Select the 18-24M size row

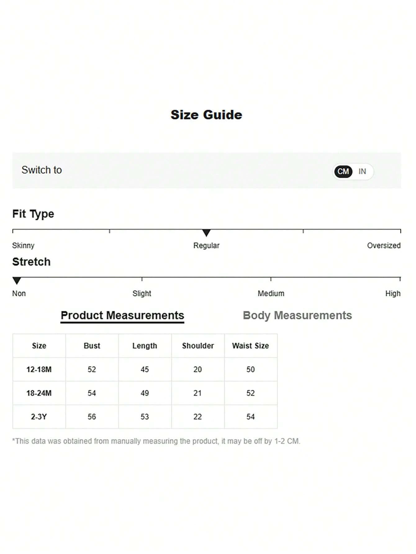tap(145, 393)
